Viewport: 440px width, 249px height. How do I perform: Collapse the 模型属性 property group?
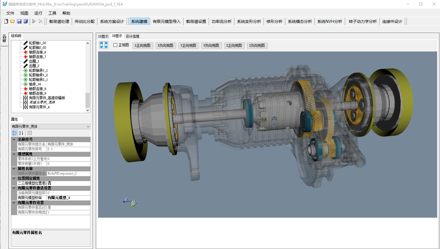pos(14,154)
